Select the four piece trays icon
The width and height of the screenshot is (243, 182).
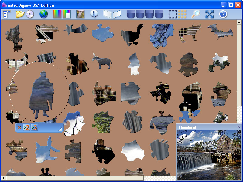(x=145, y=14)
